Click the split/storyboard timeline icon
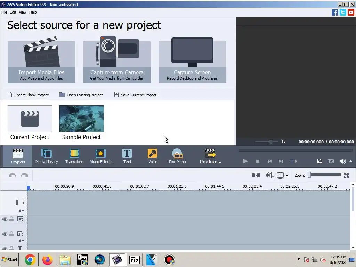 [x=256, y=175]
